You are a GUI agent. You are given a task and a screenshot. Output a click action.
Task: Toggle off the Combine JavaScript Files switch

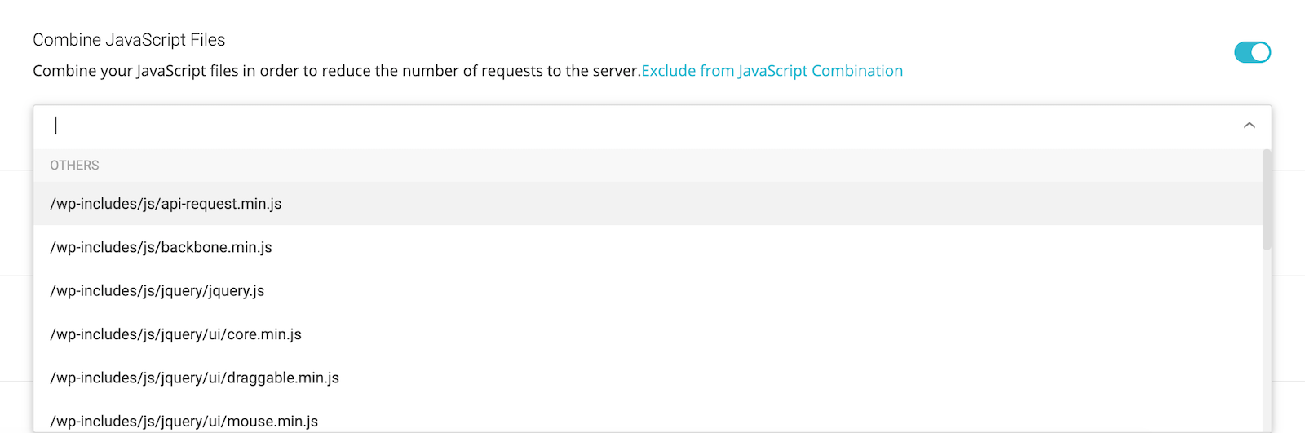pos(1252,52)
